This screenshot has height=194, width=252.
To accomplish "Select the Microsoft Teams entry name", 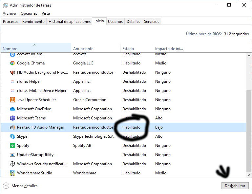I will click(x=31, y=118).
